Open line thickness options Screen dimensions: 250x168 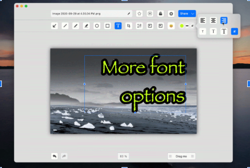click(x=187, y=26)
